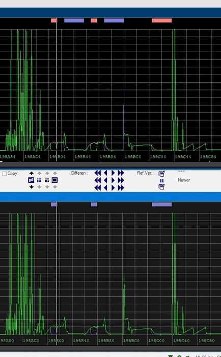Click address 195C00 in lower graph axis
The height and width of the screenshot is (357, 221).
[x=156, y=341]
